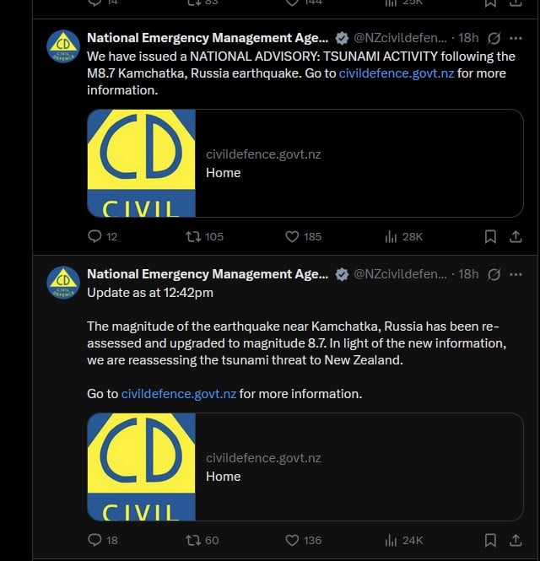Open more options on the update tweet
540x561 pixels.
(x=516, y=274)
